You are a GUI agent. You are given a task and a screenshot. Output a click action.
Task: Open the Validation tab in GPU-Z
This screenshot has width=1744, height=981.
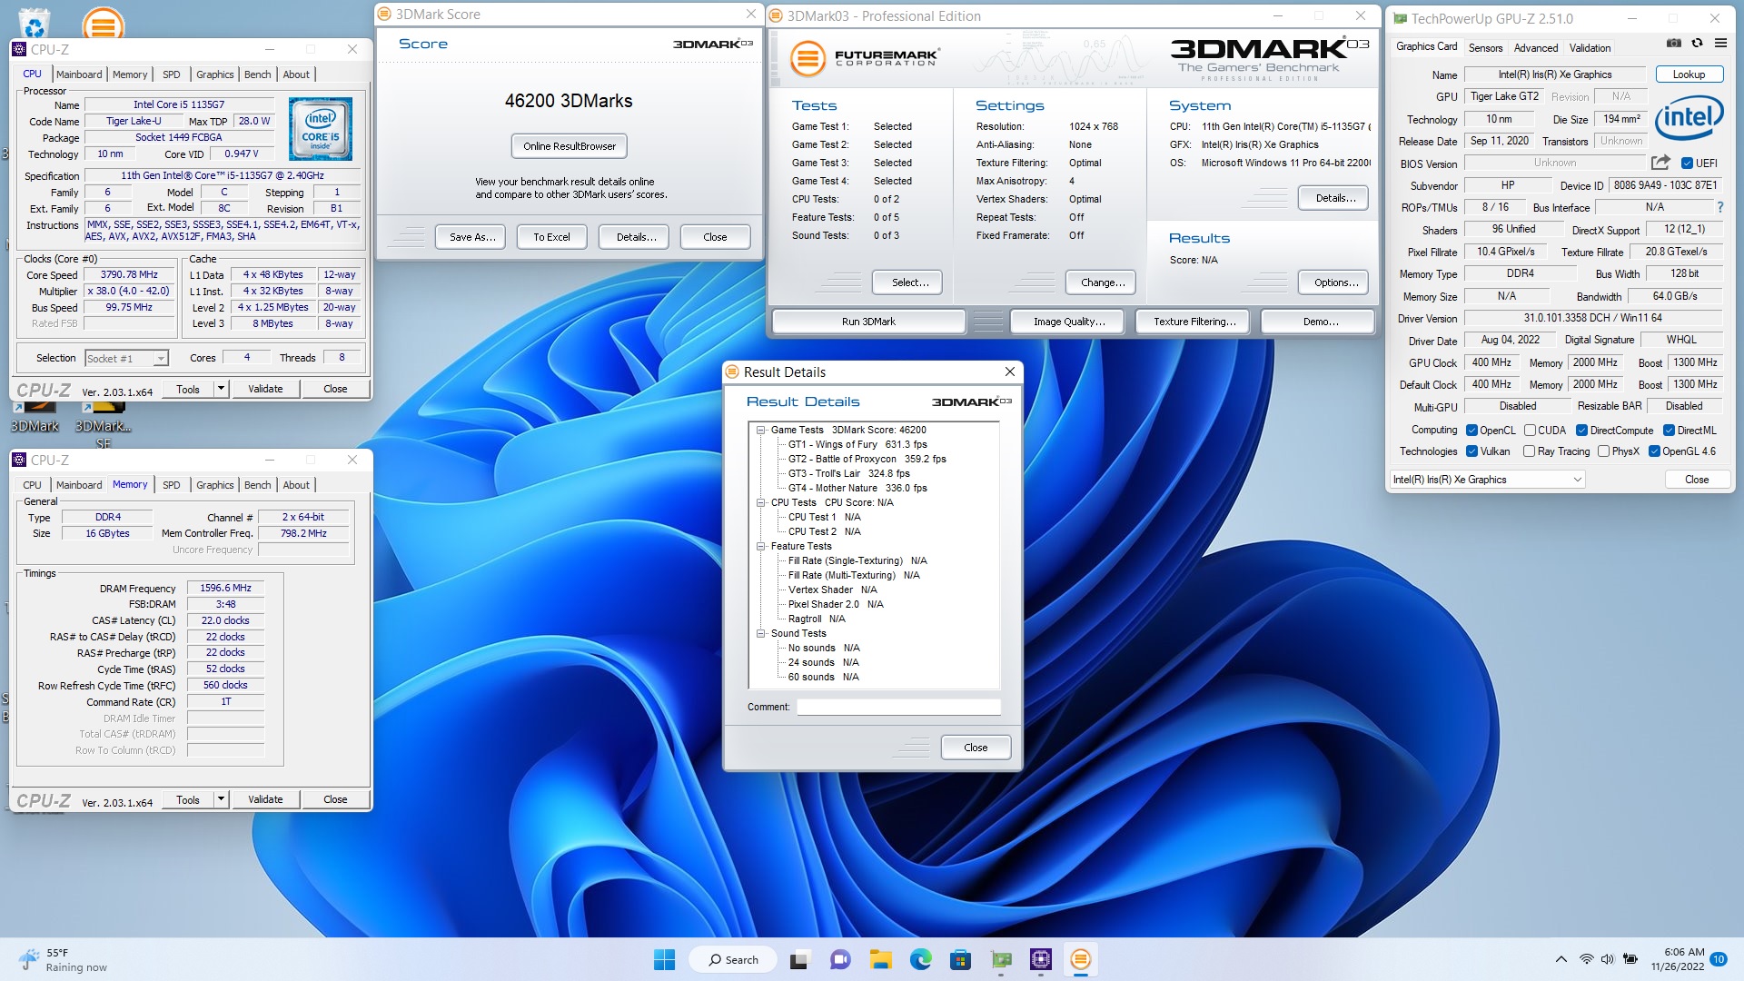pyautogui.click(x=1590, y=48)
